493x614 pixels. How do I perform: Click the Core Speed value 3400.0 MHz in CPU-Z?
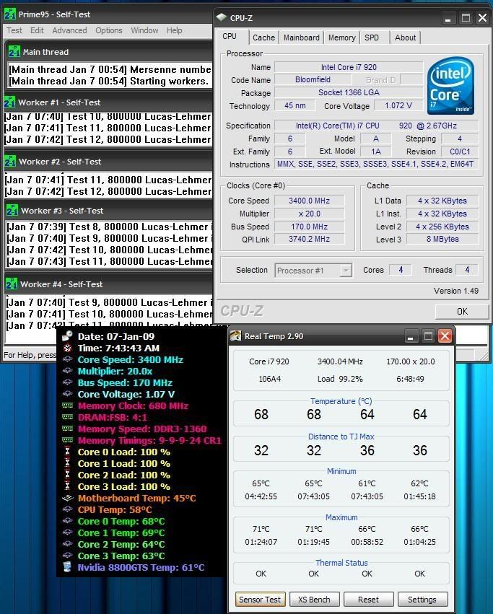pos(309,201)
